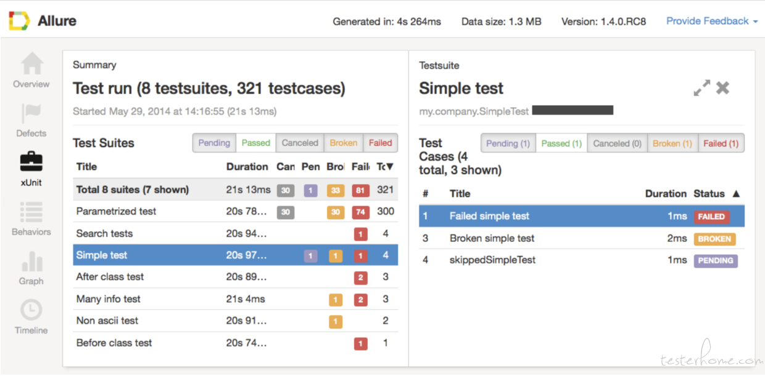The width and height of the screenshot is (765, 376).
Task: Close the Simple test testsuite pane
Action: (x=722, y=88)
